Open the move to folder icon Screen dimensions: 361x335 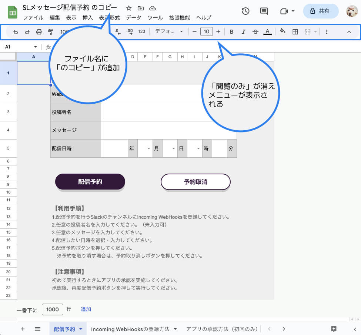tap(140, 8)
